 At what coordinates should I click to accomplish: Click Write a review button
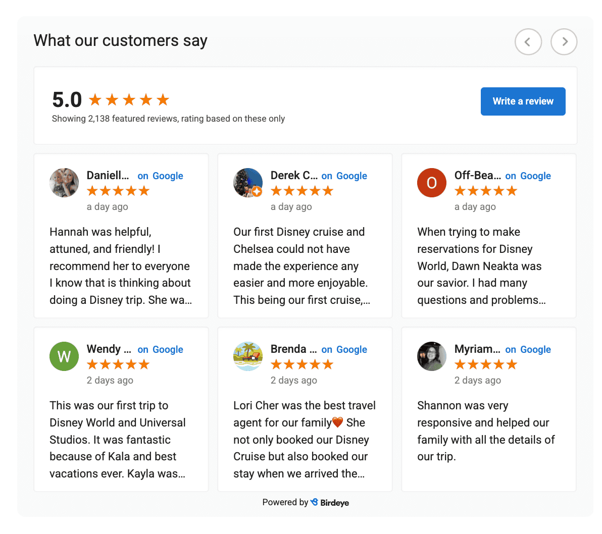523,101
